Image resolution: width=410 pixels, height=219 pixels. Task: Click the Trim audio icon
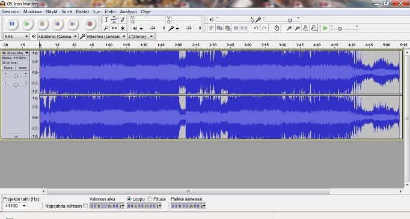(x=236, y=28)
